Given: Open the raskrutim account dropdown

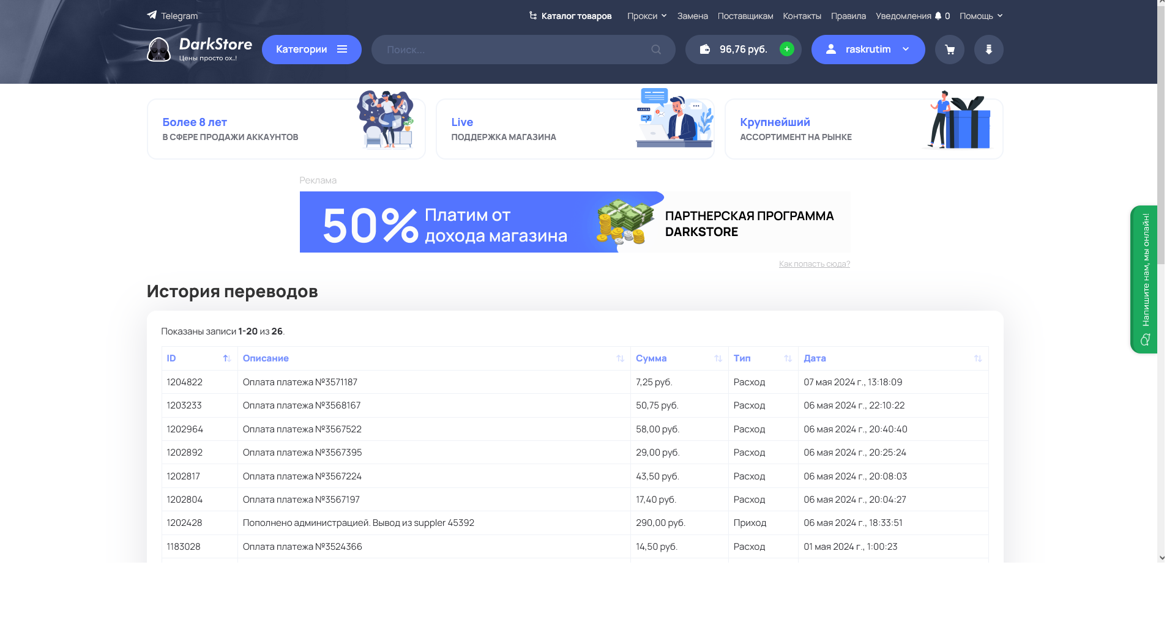Looking at the screenshot, I should tap(868, 50).
